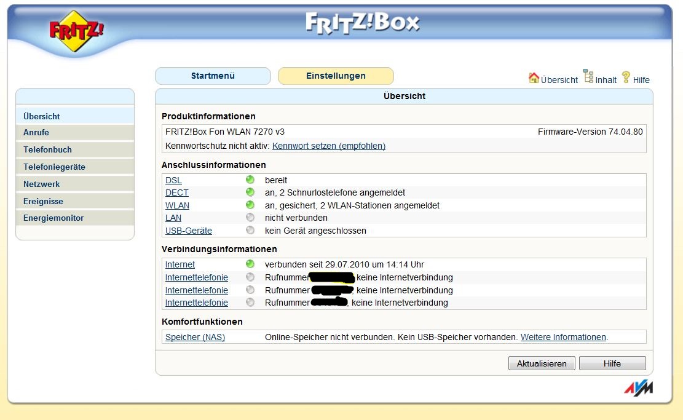This screenshot has height=420, width=683.
Task: Show Ereignisse in the sidebar
Action: 75,201
